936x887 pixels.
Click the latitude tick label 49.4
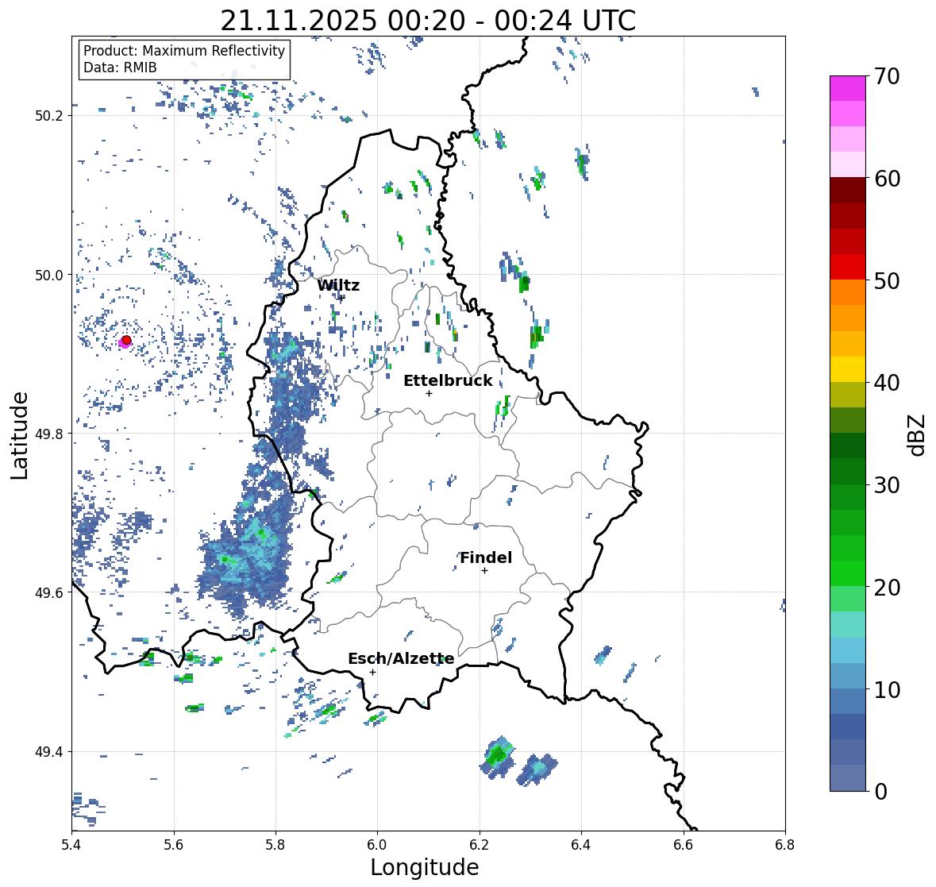tap(49, 752)
